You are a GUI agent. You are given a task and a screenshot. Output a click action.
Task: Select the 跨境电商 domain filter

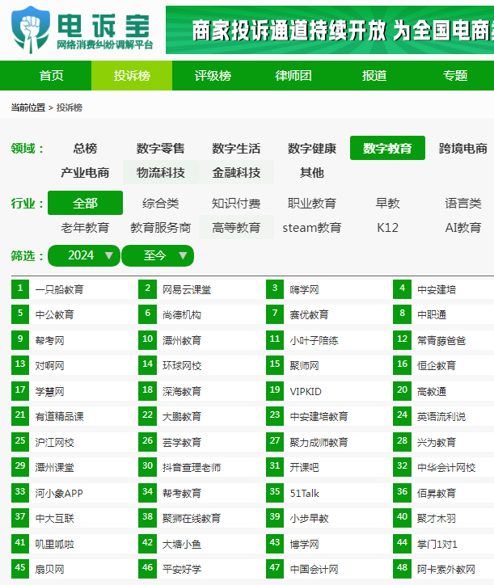(x=463, y=148)
